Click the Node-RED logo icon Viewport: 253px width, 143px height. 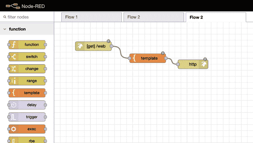click(13, 6)
